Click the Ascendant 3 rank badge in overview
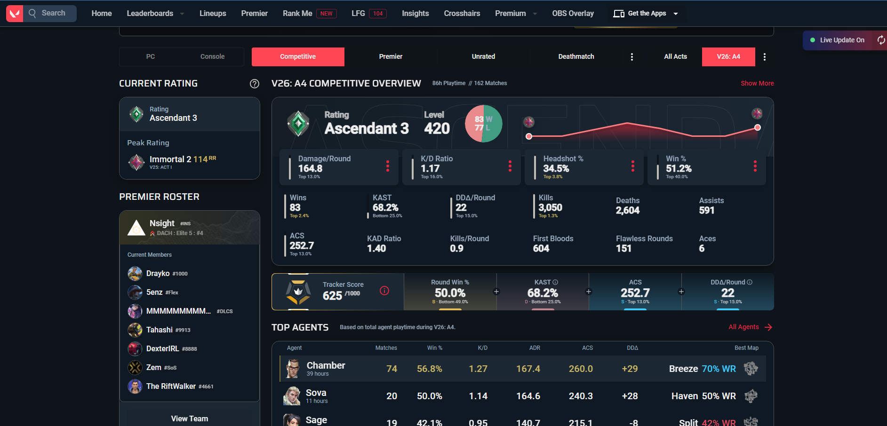 point(298,124)
